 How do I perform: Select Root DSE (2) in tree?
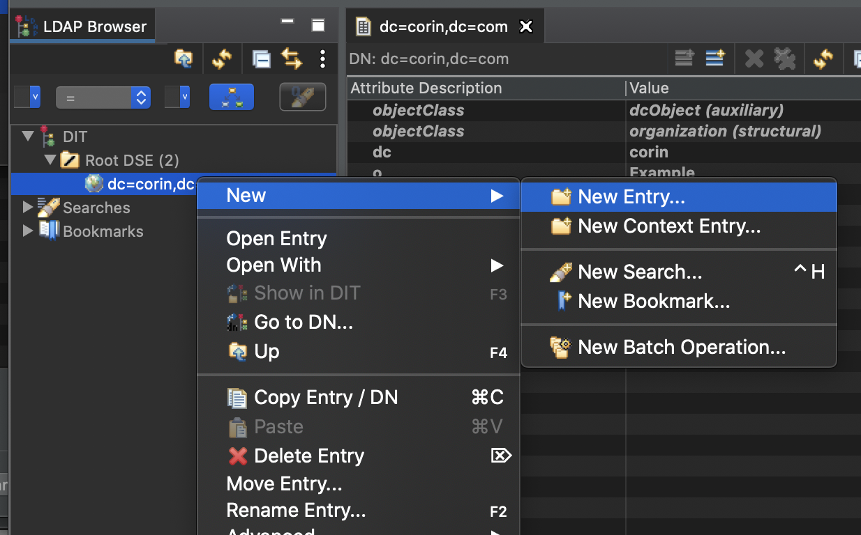(132, 160)
